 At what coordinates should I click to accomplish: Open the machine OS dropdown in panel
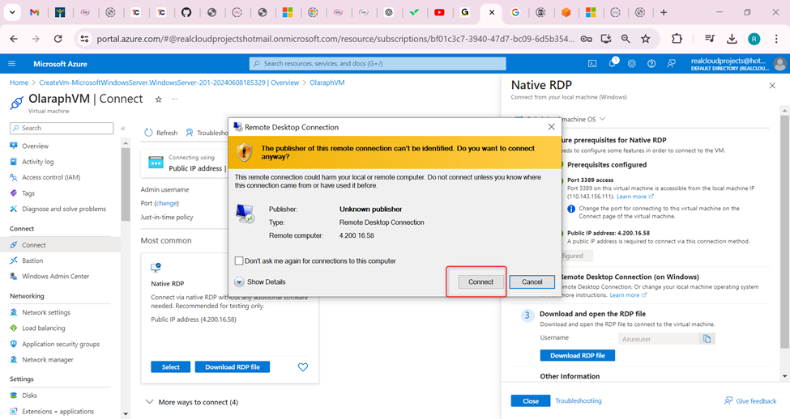[584, 119]
